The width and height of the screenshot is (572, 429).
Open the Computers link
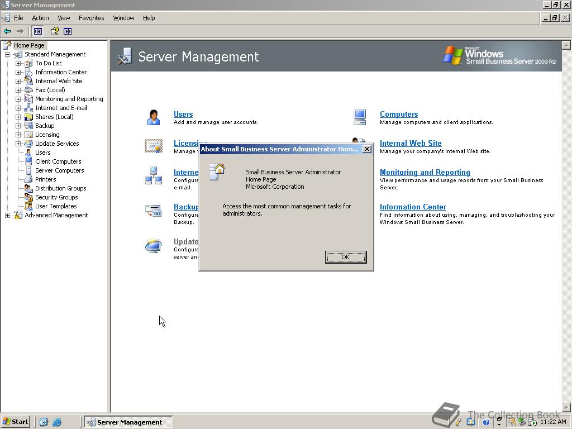[x=399, y=114]
